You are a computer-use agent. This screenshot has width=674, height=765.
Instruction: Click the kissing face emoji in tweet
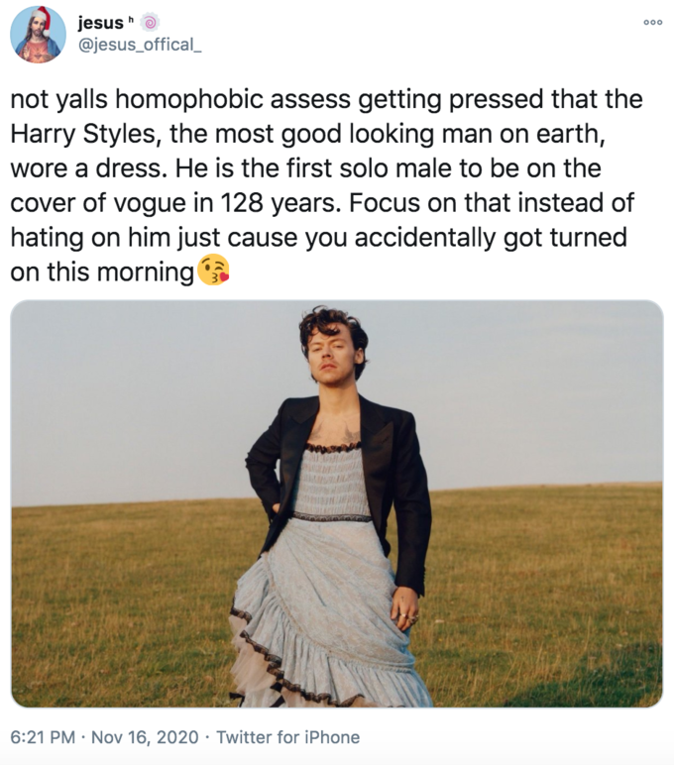[213, 270]
